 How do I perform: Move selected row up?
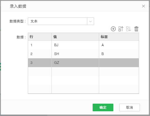pyautogui.click(x=121, y=29)
